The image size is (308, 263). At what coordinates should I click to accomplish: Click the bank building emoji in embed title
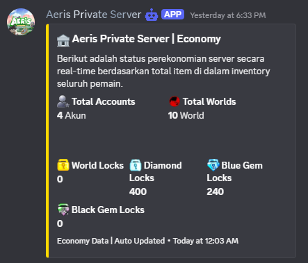pos(63,40)
